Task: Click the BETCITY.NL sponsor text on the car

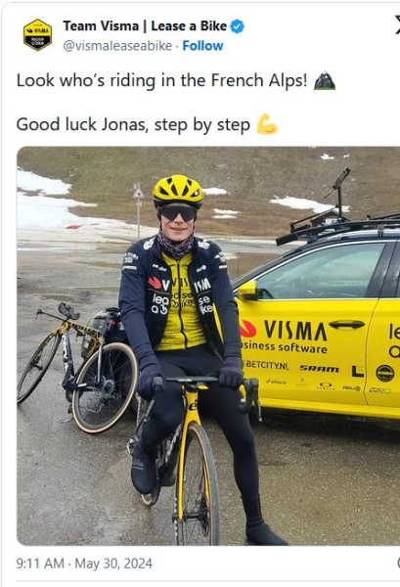Action: [267, 365]
